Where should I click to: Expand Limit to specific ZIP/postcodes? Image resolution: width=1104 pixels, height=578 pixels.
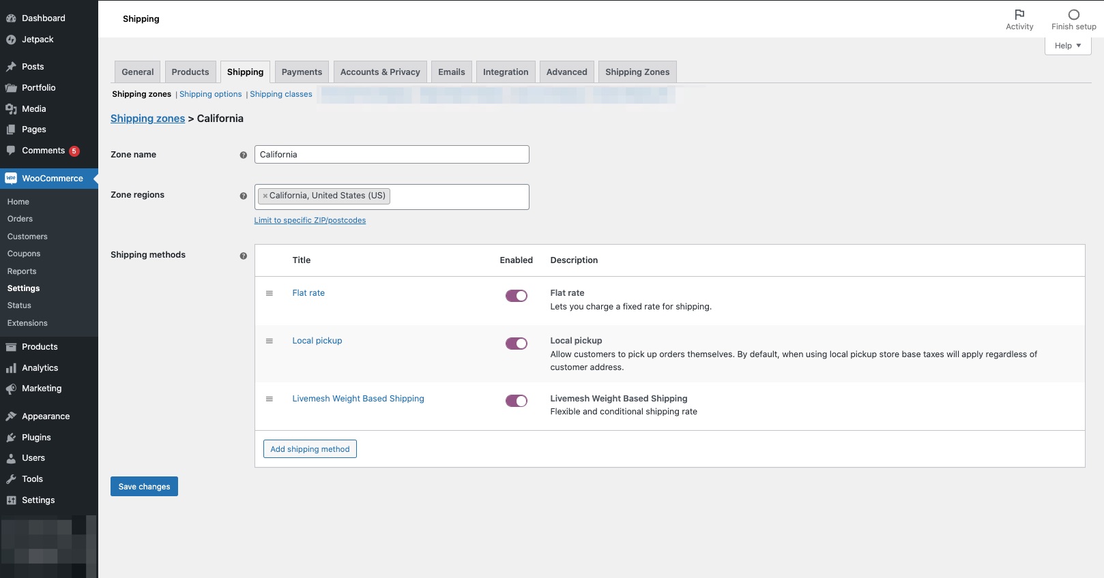[310, 221]
